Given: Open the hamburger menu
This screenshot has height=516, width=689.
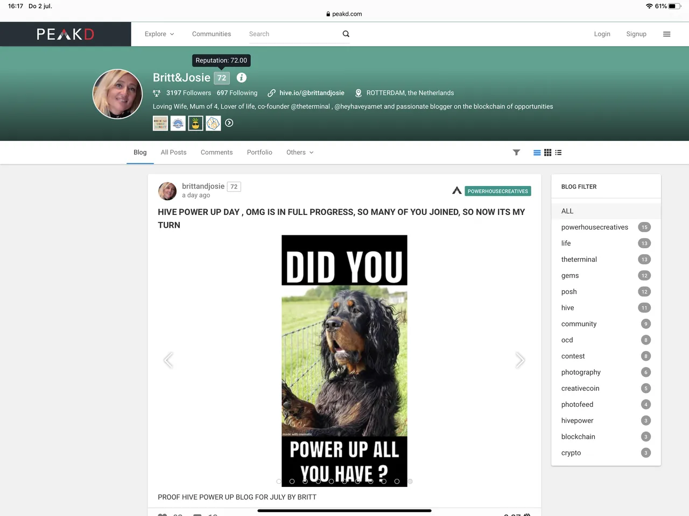Looking at the screenshot, I should point(666,34).
